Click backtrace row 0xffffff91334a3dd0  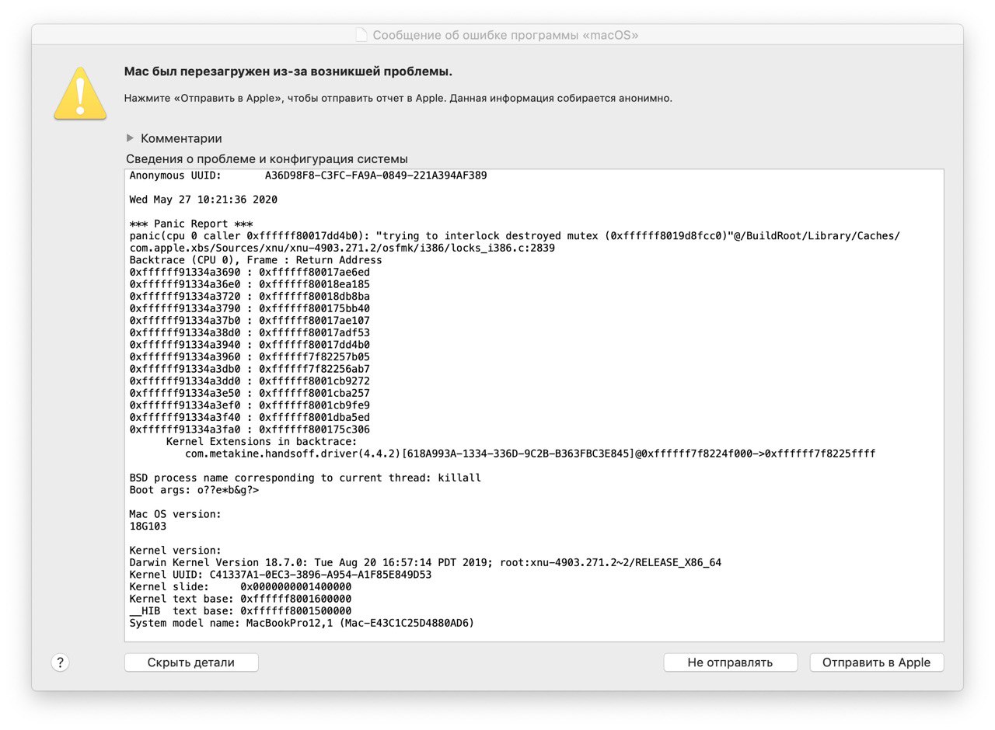tap(250, 381)
